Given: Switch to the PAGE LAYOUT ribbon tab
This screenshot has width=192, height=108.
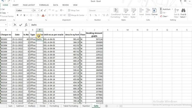Looking at the screenshot, I should tap(29, 5).
